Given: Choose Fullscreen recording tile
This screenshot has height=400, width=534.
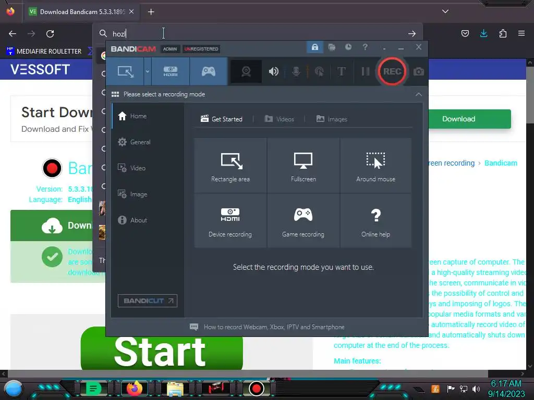Looking at the screenshot, I should click(303, 166).
